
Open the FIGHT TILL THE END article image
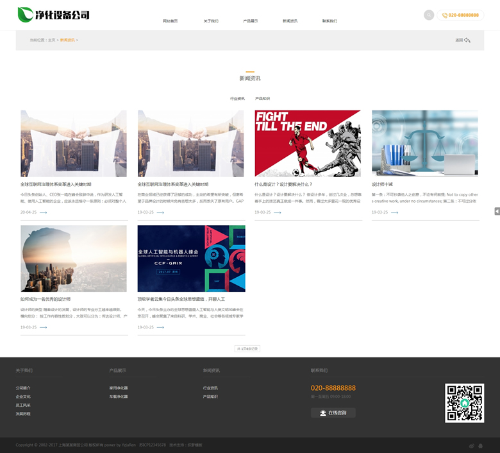[308, 143]
